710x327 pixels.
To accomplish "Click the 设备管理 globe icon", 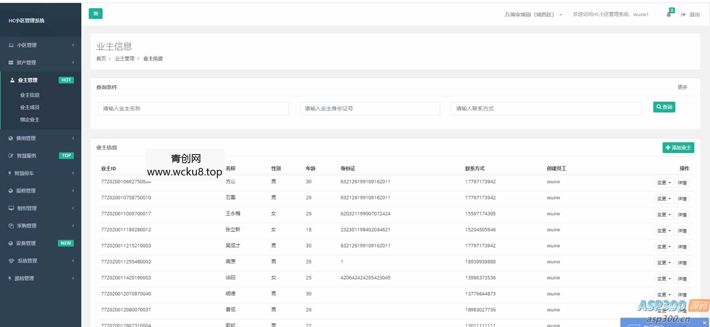I will pos(10,243).
